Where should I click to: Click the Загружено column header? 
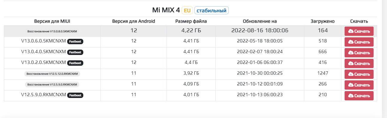322,21
